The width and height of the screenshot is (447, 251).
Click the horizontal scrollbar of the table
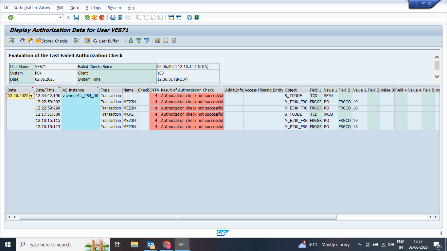click(x=177, y=217)
